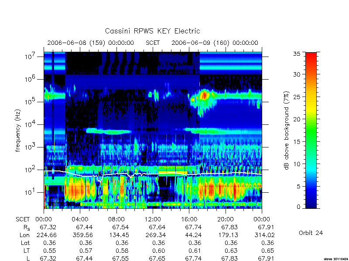The width and height of the screenshot is (349, 261).
Task: Click the 12:00 time tick label
Action: click(x=153, y=220)
